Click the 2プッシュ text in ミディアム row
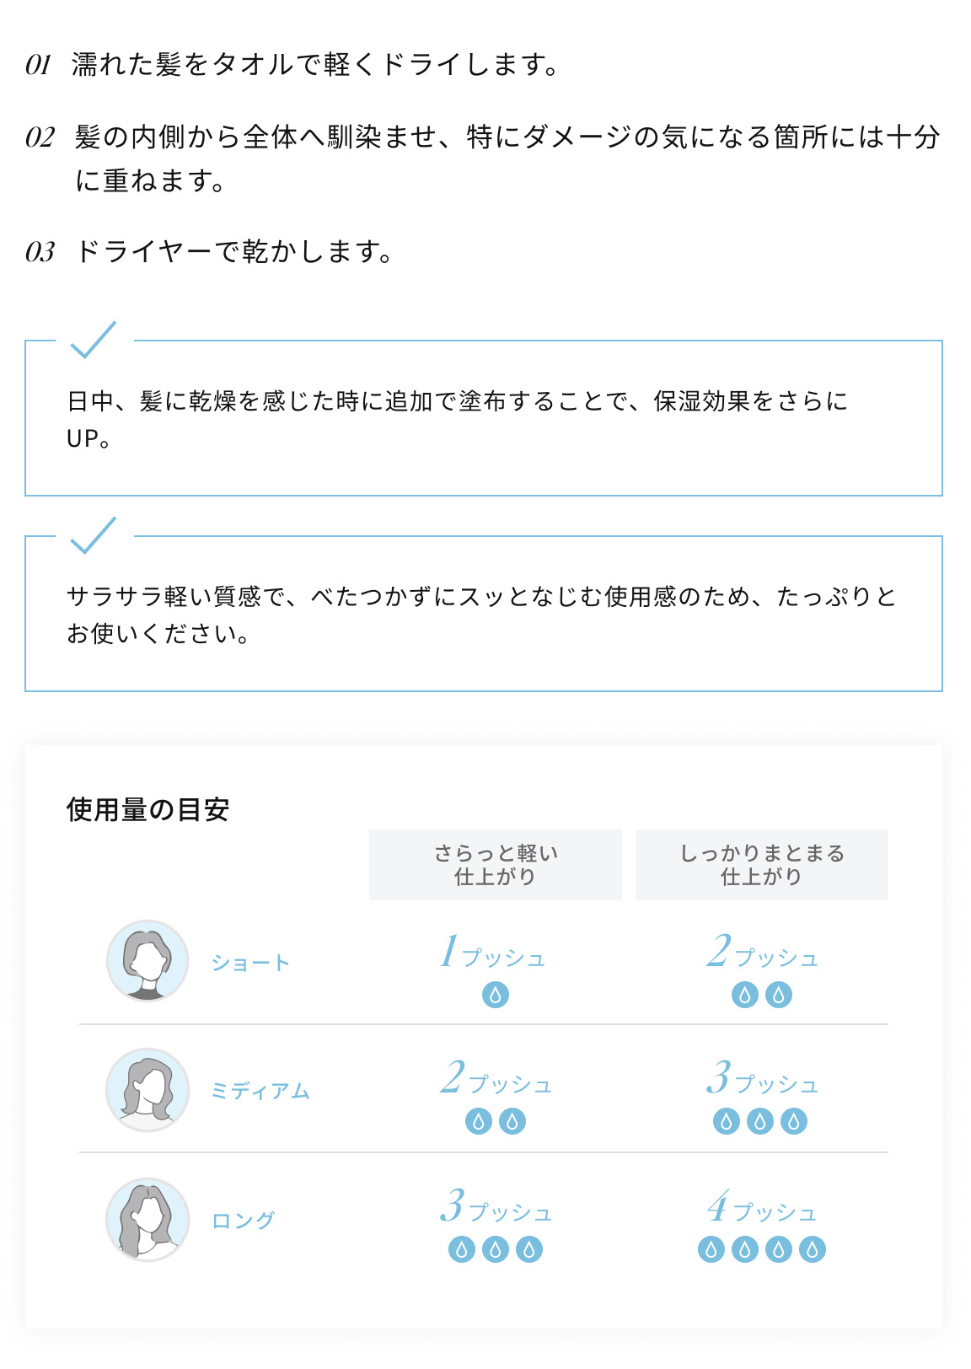 [x=496, y=1080]
